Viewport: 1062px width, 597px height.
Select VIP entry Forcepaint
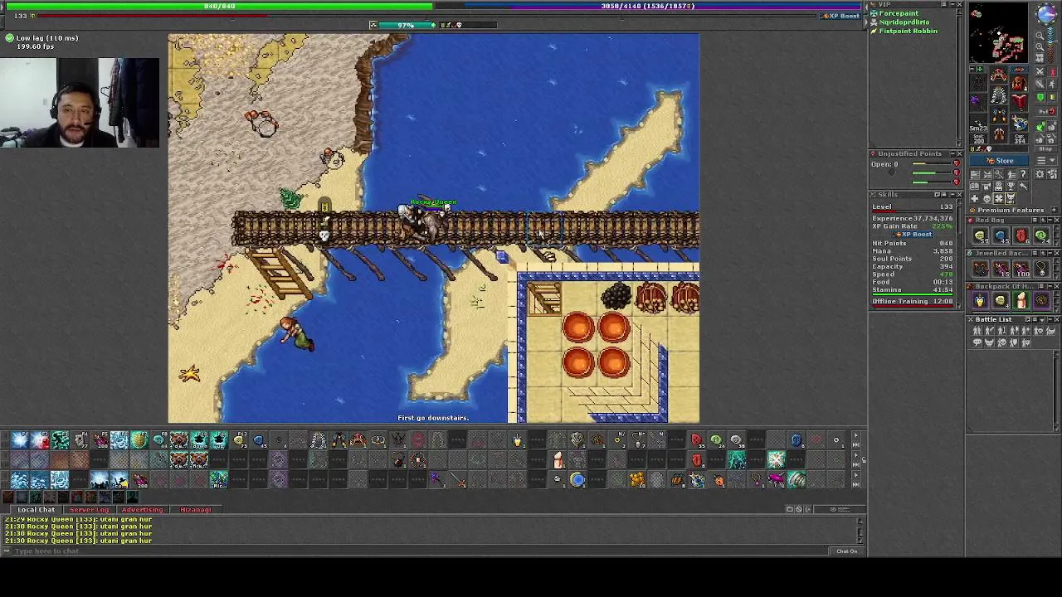point(899,13)
